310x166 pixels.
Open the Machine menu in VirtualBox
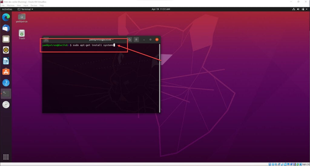[x=10, y=5]
